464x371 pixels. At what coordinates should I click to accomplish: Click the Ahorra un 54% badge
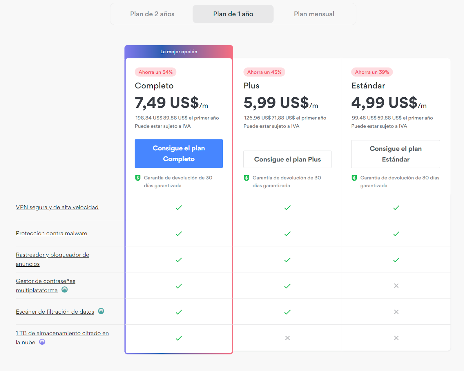click(x=155, y=72)
